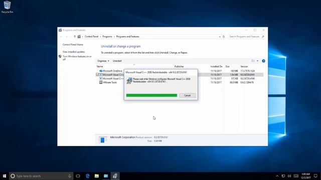Image resolution: width=321 pixels, height=180 pixels.
Task: Click the VMware Tools program icon
Action: click(x=100, y=82)
